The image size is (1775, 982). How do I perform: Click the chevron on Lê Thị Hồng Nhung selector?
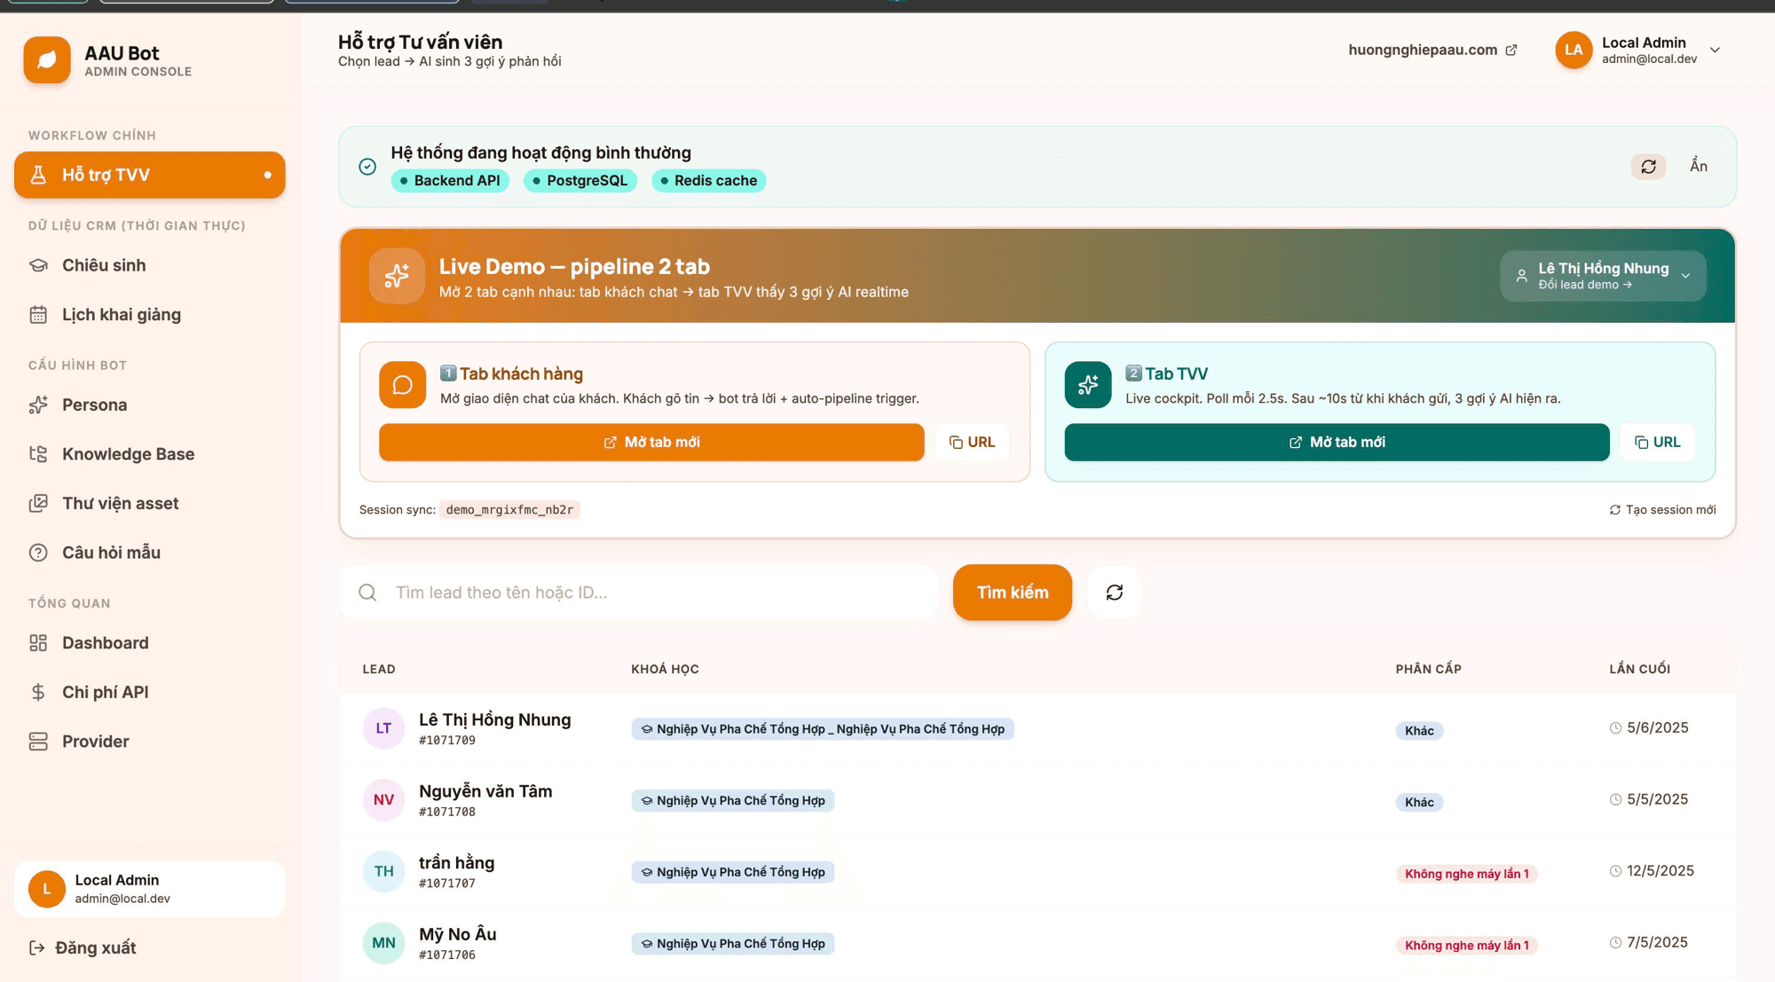[1685, 276]
